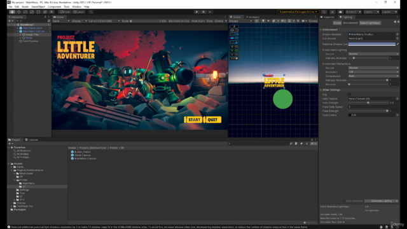Click the Step frame button

click(210, 12)
